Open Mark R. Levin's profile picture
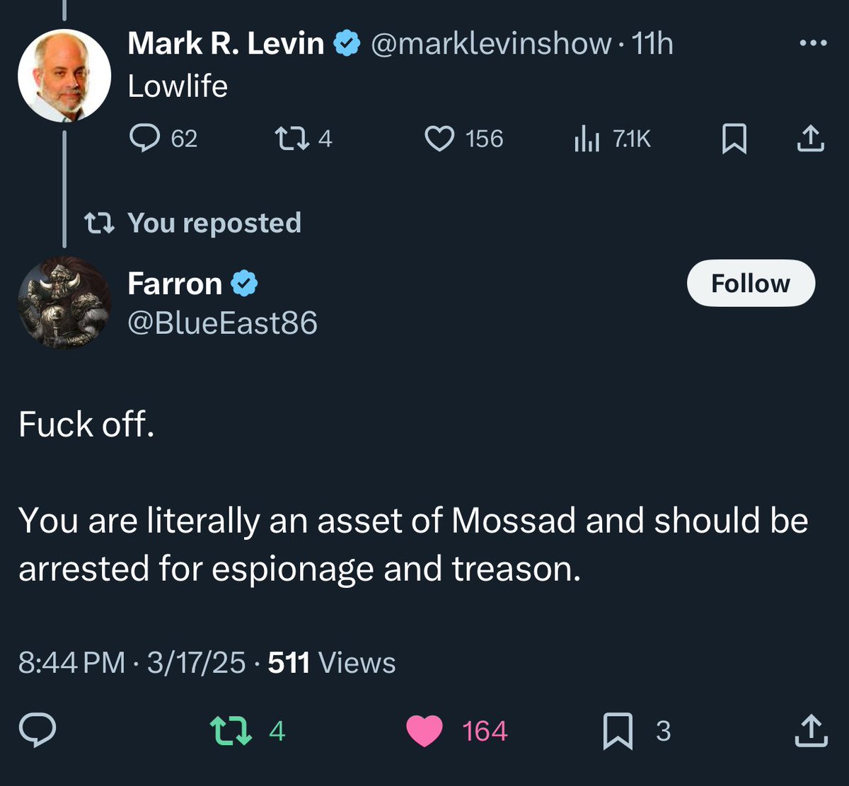The width and height of the screenshot is (849, 786). [64, 76]
